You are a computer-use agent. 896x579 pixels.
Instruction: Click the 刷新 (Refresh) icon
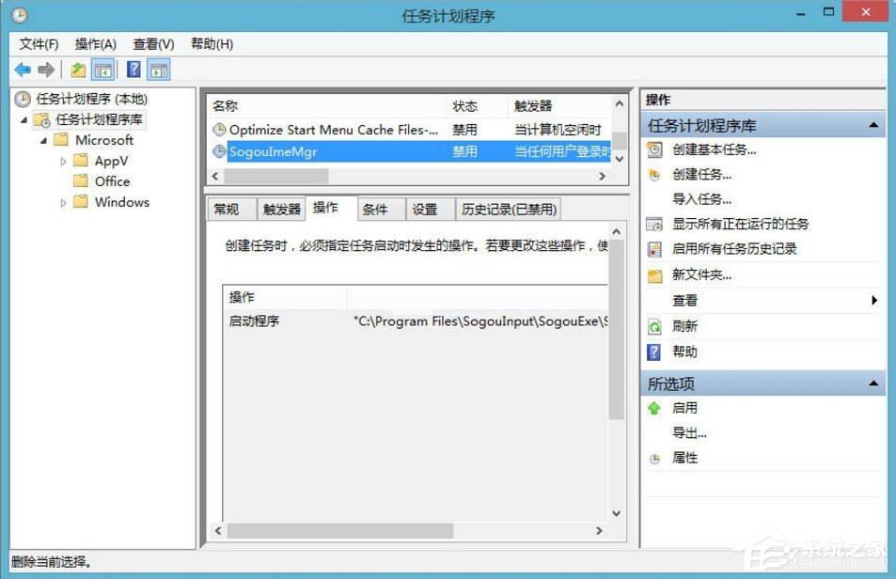(652, 325)
